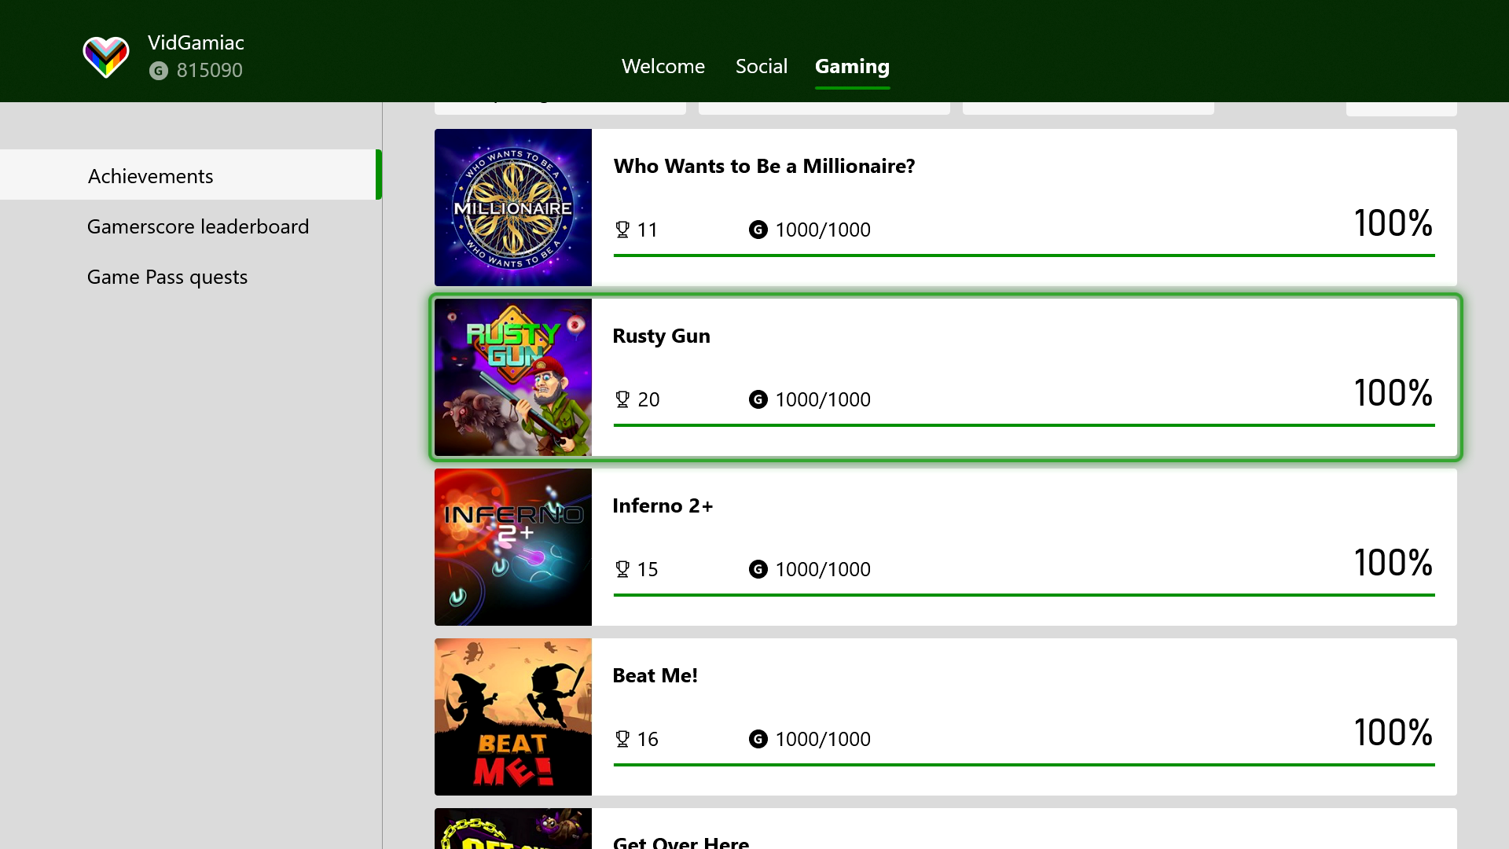
Task: Click the gamerscore icon for Inferno 2+
Action: point(758,569)
